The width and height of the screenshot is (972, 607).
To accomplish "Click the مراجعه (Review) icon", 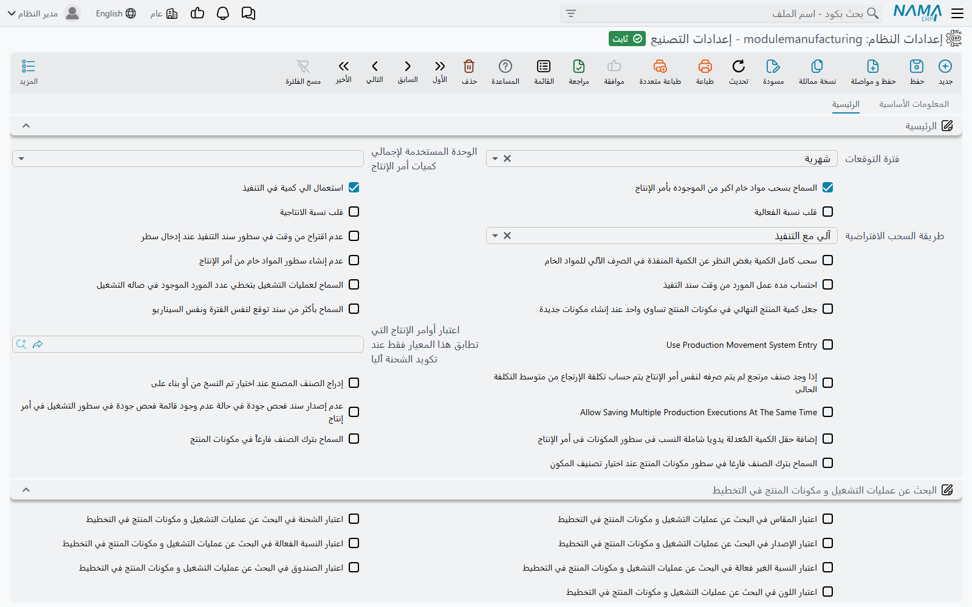I will point(579,66).
